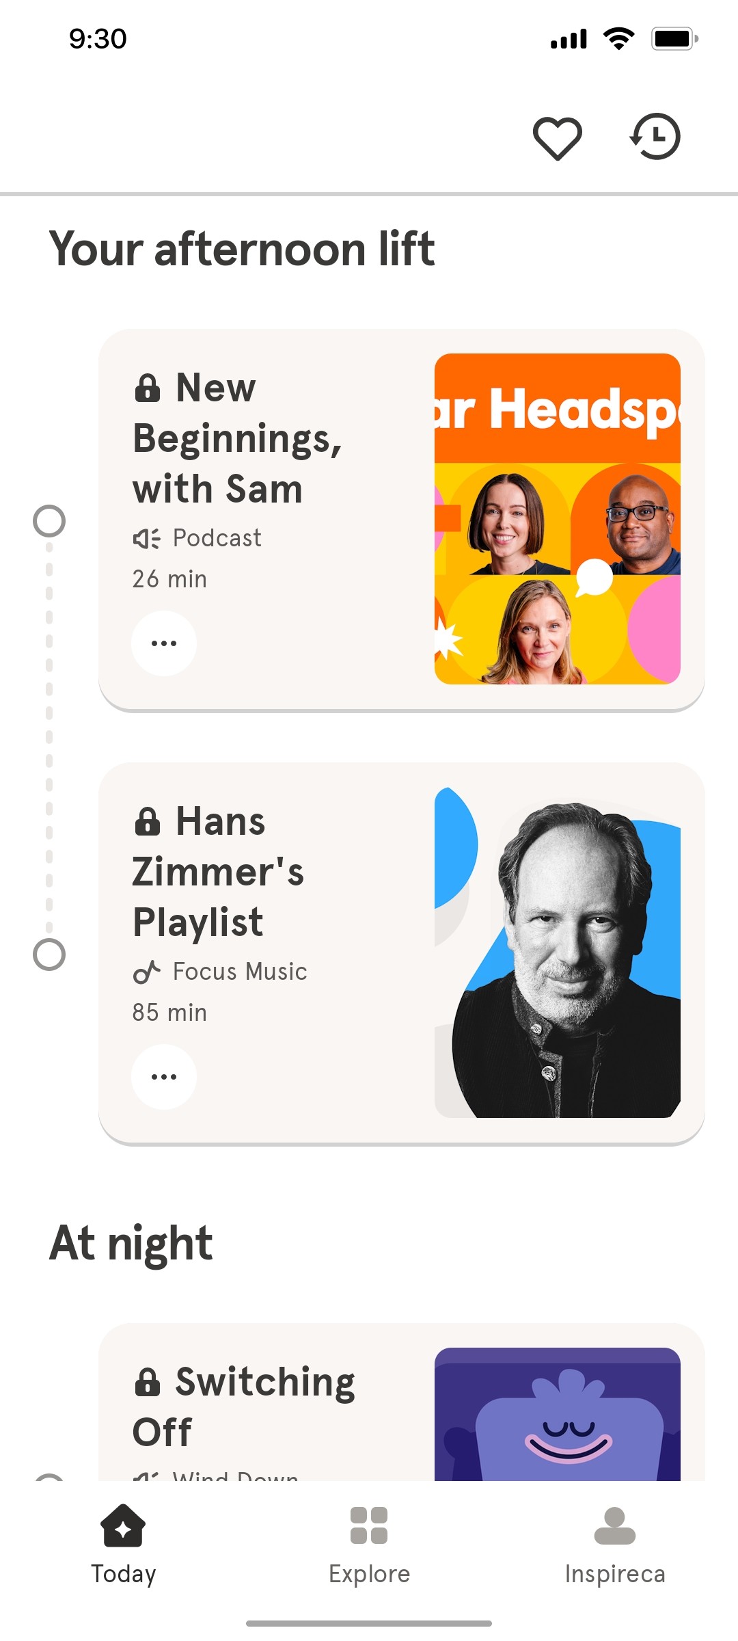Click the Podcast speaker icon on New Beginnings
The height and width of the screenshot is (1641, 738).
tap(146, 537)
